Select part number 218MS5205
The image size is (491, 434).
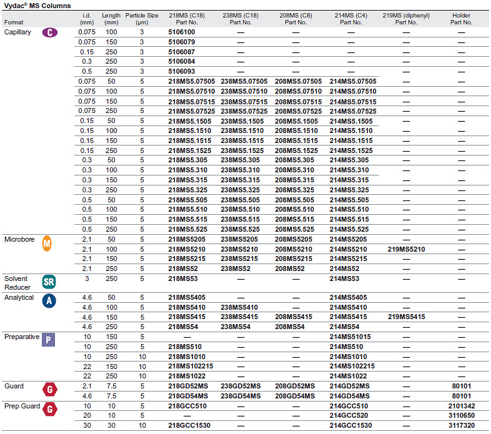pyautogui.click(x=187, y=239)
